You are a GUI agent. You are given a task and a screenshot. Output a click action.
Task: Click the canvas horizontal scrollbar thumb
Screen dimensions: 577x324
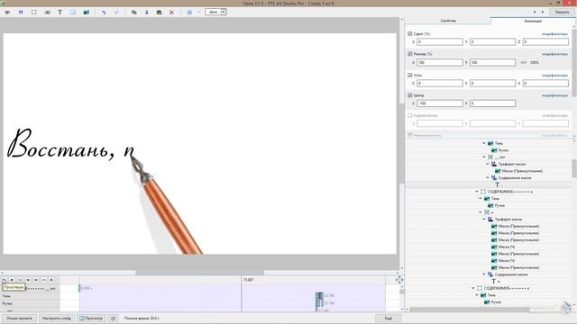pyautogui.click(x=200, y=273)
